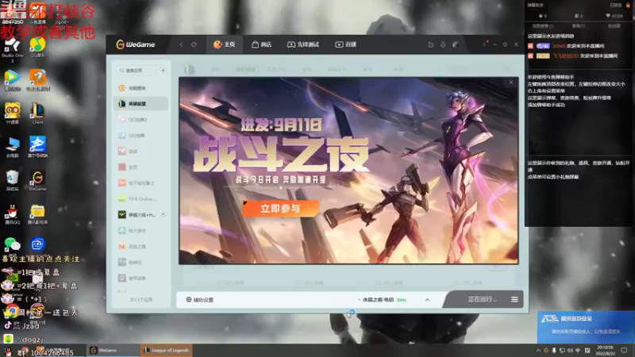The height and width of the screenshot is (357, 635).
Task: Select 逆战 in the sidebar
Action: [x=140, y=151]
